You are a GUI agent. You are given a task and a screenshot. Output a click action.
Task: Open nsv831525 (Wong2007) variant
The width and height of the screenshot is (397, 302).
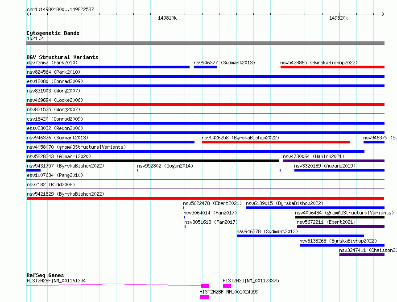click(x=205, y=113)
